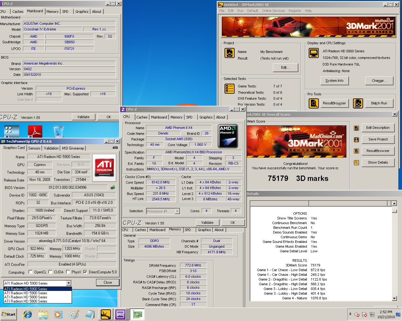Click the ATI Radeon Graphics logo in GPU-Z
The image size is (402, 321).
point(104,168)
